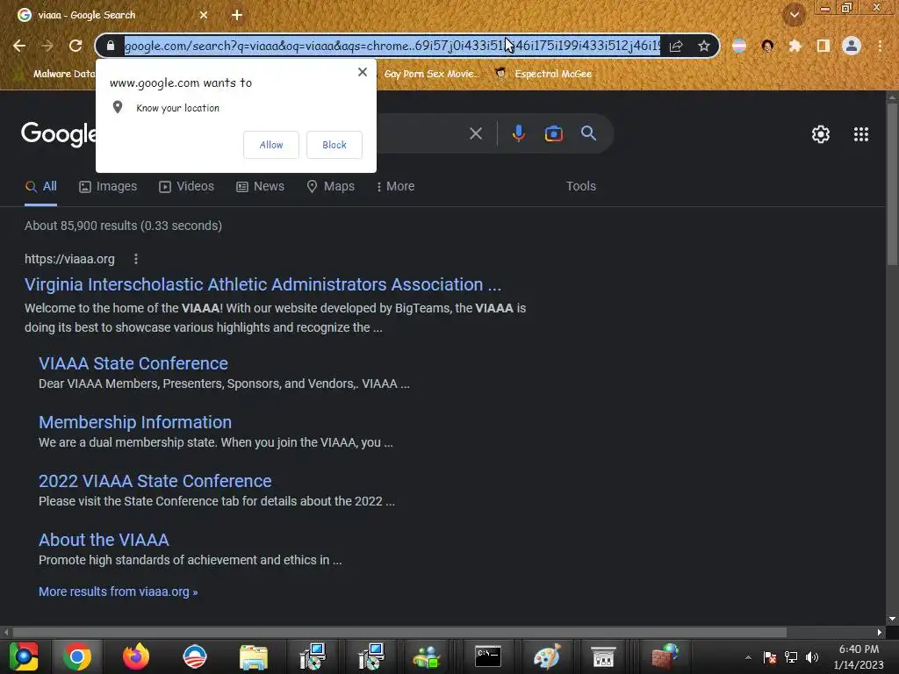Open the File Explorer folder taskbar icon
Image resolution: width=899 pixels, height=674 pixels.
(x=254, y=656)
